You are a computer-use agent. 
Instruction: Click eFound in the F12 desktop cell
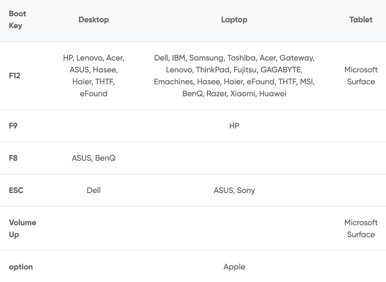click(x=94, y=93)
